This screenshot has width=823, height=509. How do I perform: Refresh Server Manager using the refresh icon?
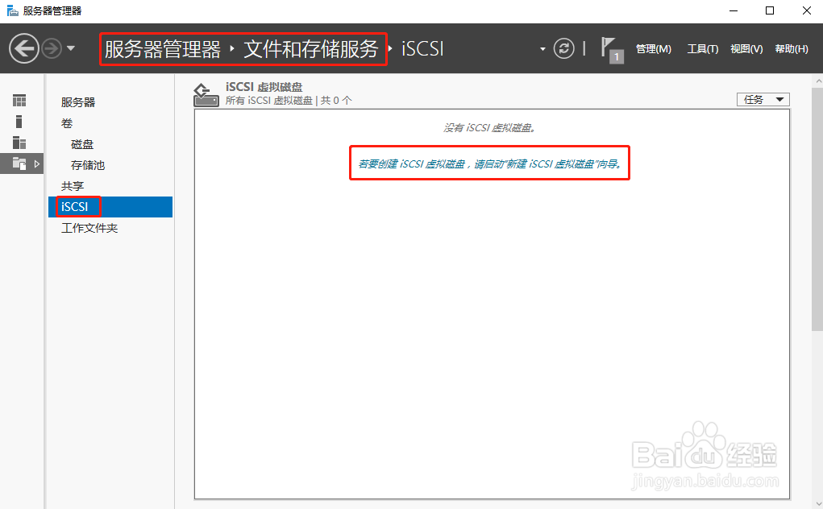tap(564, 48)
